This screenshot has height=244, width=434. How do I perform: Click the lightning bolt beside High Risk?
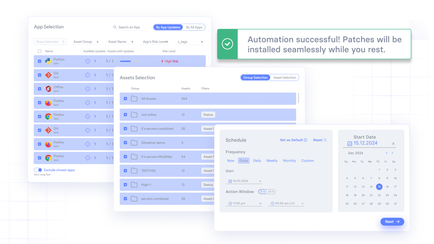(x=162, y=61)
